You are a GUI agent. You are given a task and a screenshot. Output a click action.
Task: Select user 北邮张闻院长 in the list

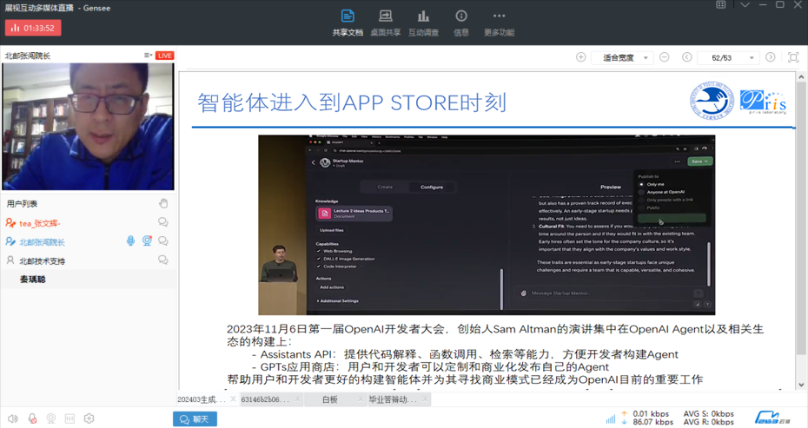point(43,242)
